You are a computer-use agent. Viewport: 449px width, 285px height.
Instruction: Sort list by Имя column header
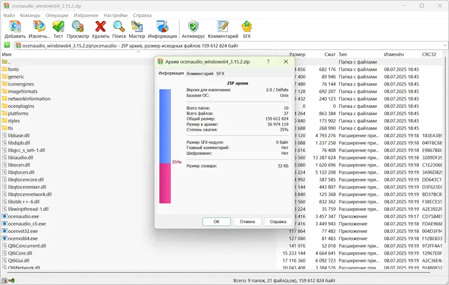[x=139, y=54]
